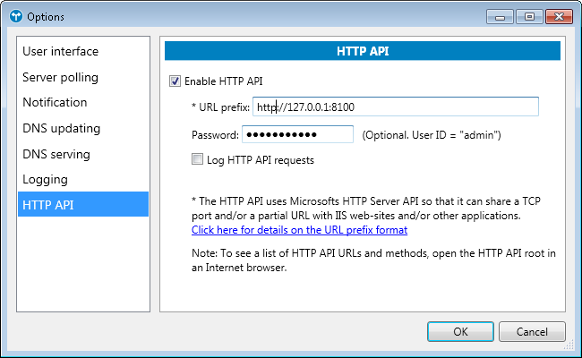Click inside the URL prefix field
Viewport: 582px width, 358px height.
tap(395, 107)
